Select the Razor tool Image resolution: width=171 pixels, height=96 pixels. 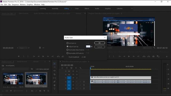tap(55, 74)
